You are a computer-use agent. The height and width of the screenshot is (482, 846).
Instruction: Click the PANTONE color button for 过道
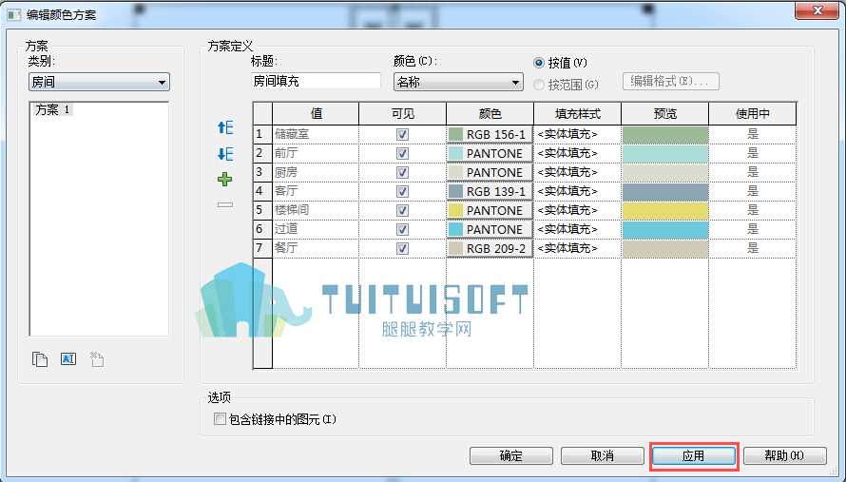coord(490,229)
